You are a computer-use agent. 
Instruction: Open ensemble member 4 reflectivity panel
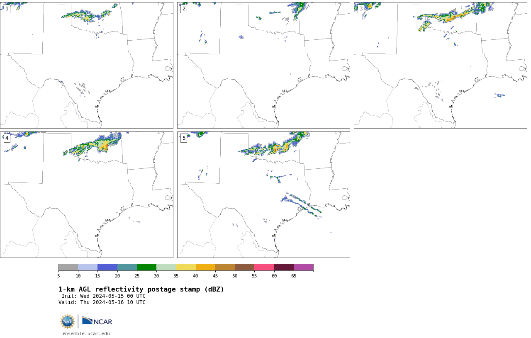tap(87, 195)
